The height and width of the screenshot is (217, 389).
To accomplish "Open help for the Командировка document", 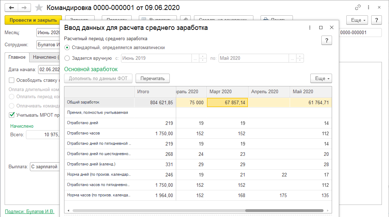I will point(377,20).
